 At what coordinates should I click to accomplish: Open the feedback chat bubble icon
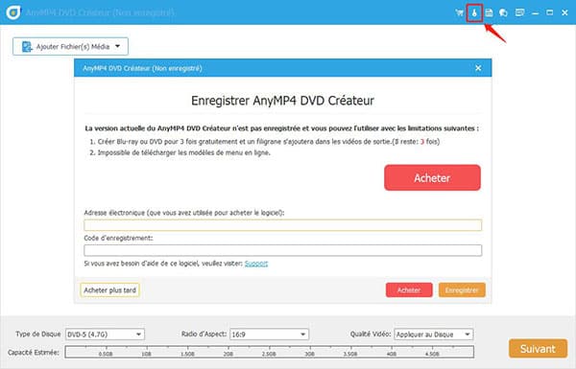[x=503, y=12]
